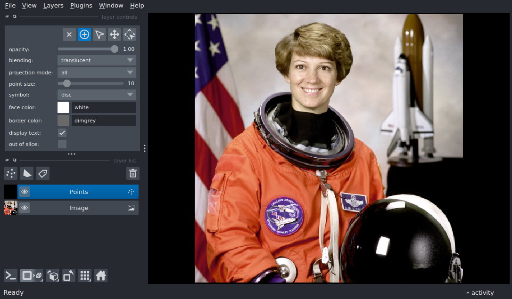Reset view with the home button
This screenshot has width=512, height=299.
pos(101,275)
